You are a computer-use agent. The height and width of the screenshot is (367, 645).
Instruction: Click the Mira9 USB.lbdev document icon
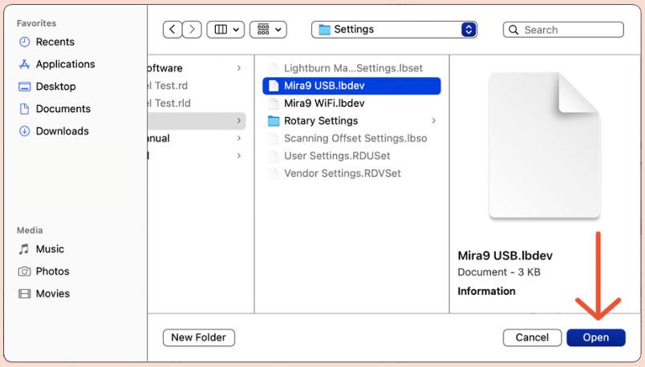tap(274, 86)
